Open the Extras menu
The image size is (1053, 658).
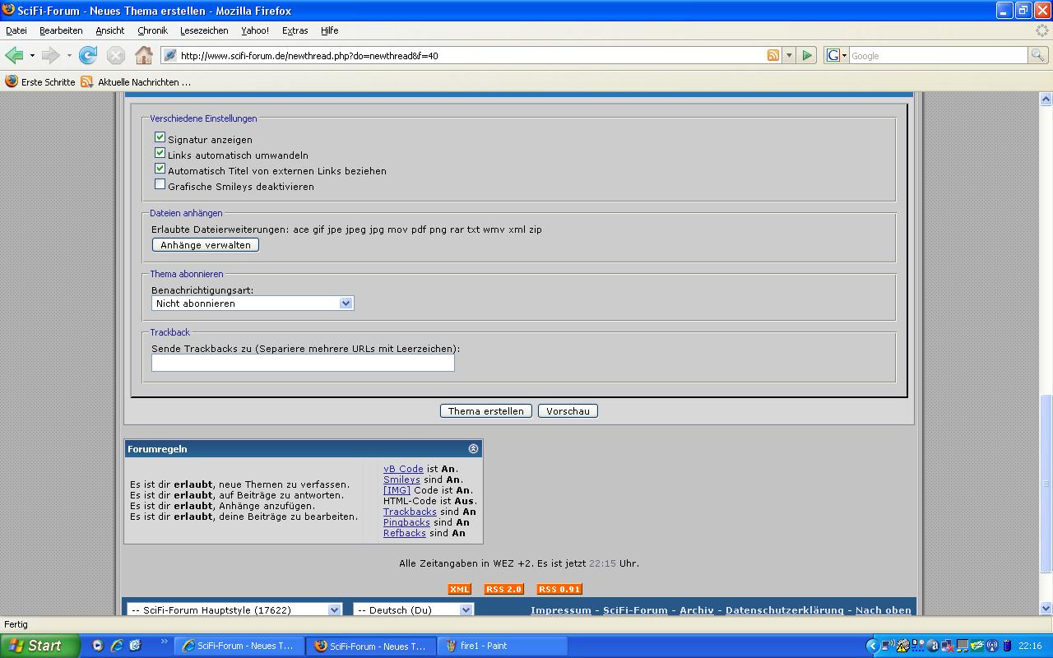pyautogui.click(x=295, y=30)
